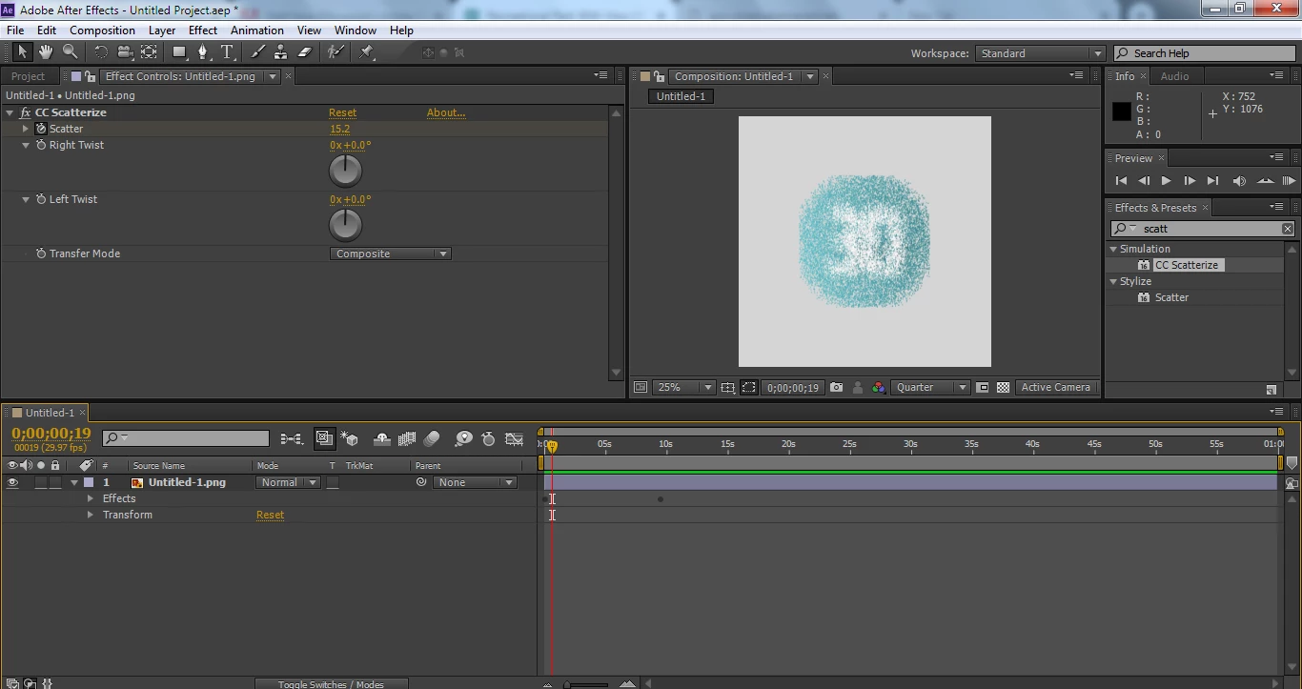1302x689 pixels.
Task: Toggle the Scatter property stopwatch
Action: (41, 129)
